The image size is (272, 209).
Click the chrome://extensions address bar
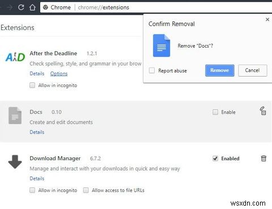click(156, 7)
